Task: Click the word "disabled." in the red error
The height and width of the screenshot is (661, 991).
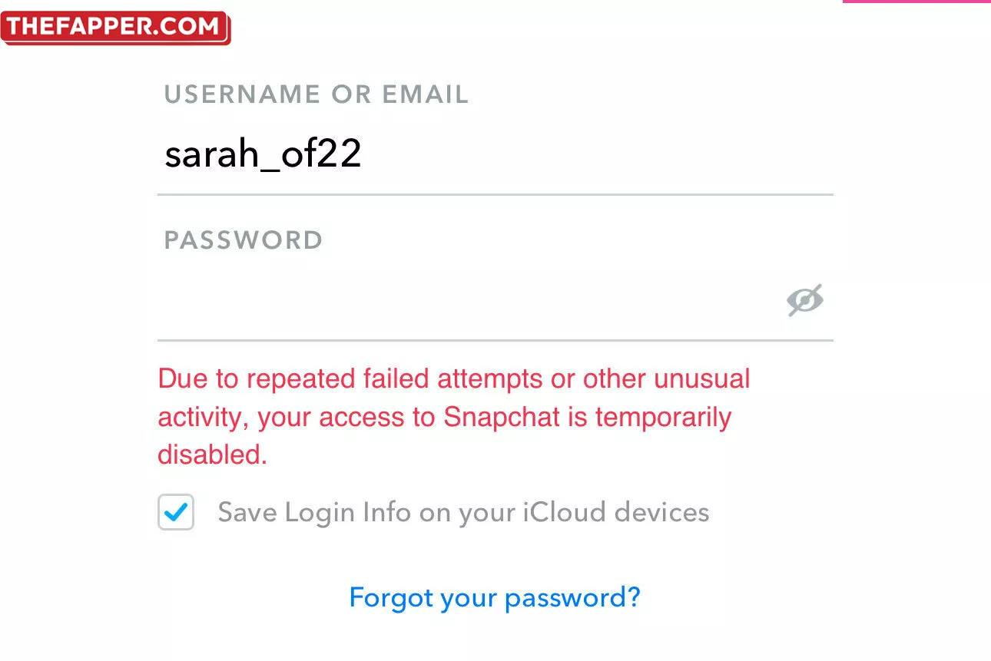Action: [213, 454]
